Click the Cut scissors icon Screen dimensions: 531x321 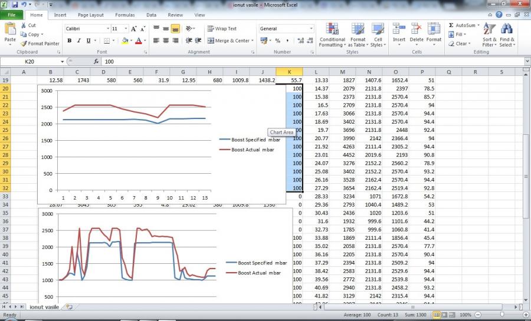24,26
